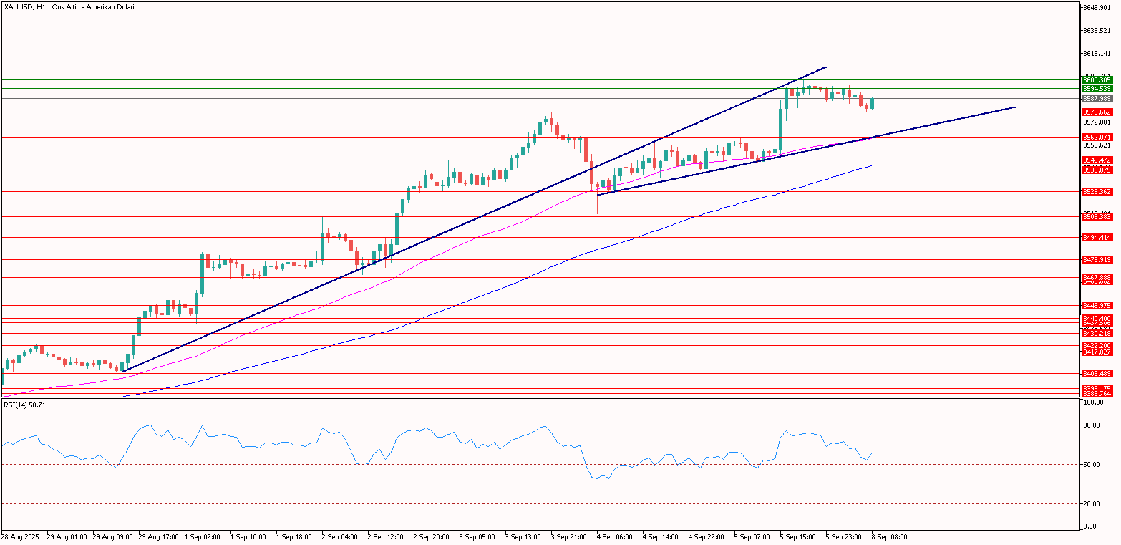The width and height of the screenshot is (1121, 545).
Task: Select the red 3430.218 level label
Action: pos(1096,334)
